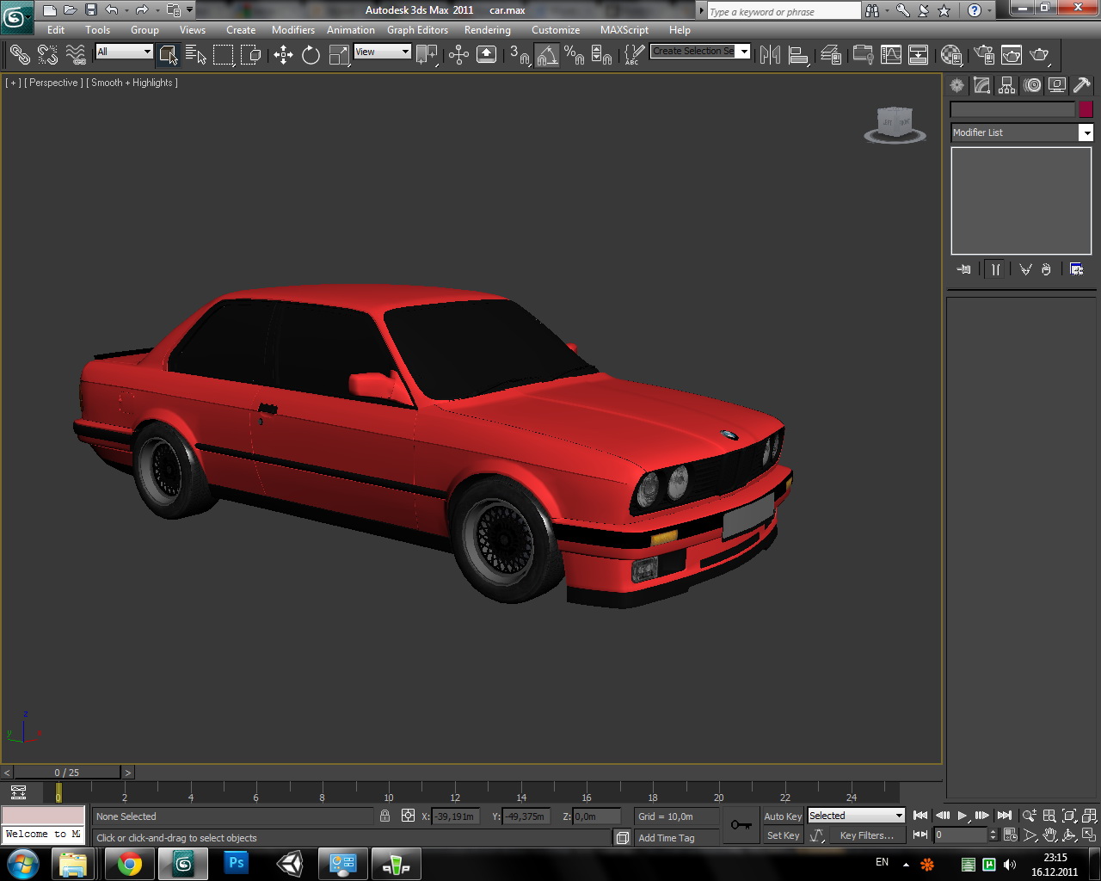
Task: Open the Rendered Frame Window
Action: point(1012,55)
